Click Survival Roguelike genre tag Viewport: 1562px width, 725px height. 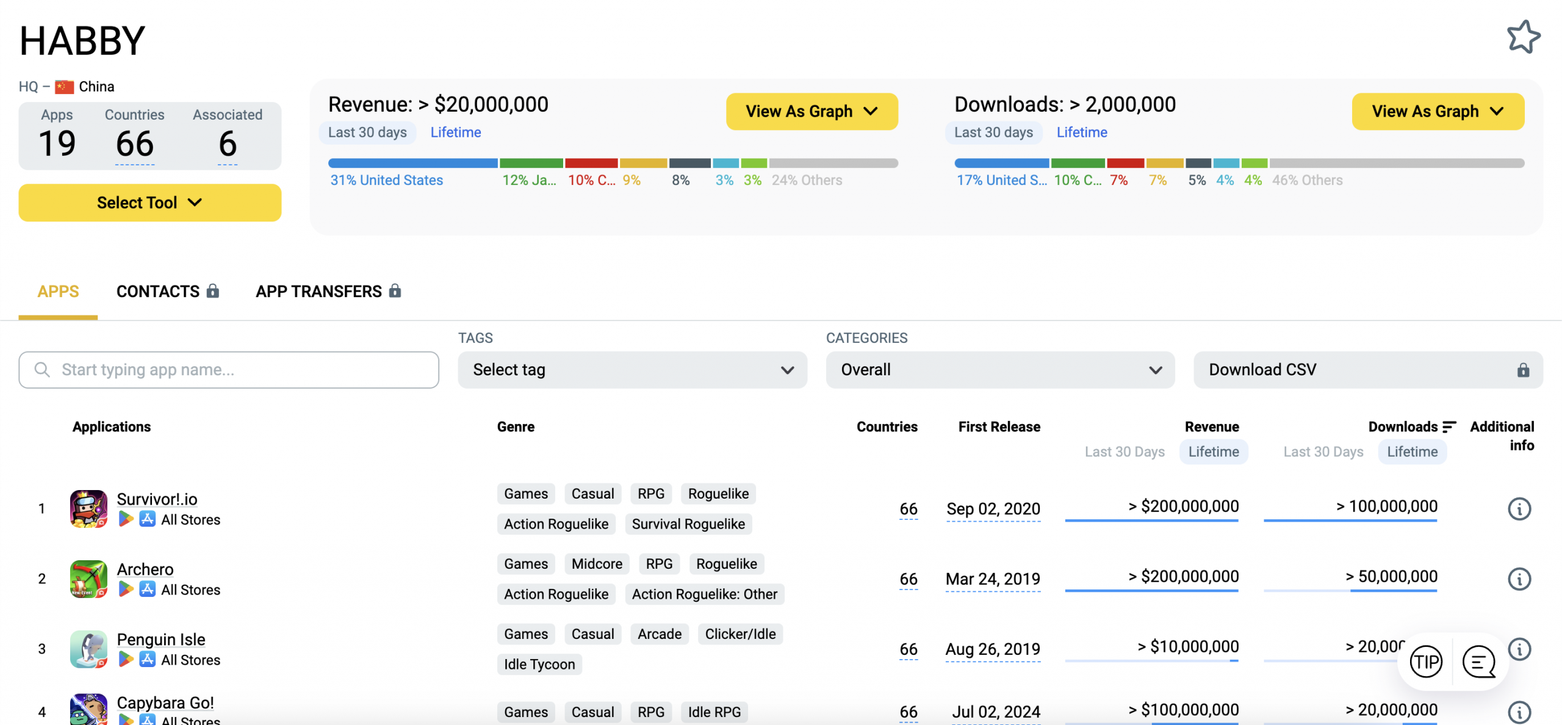point(688,524)
